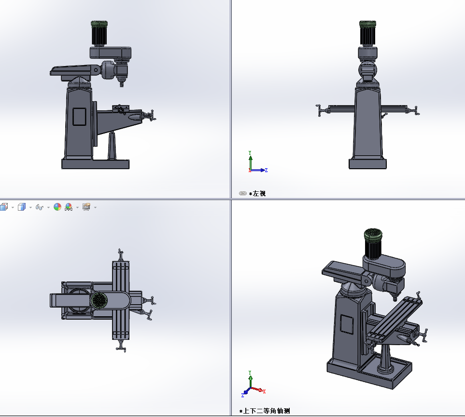This screenshot has height=417, width=465.
Task: Open View Settings monitor icon
Action: point(86,207)
